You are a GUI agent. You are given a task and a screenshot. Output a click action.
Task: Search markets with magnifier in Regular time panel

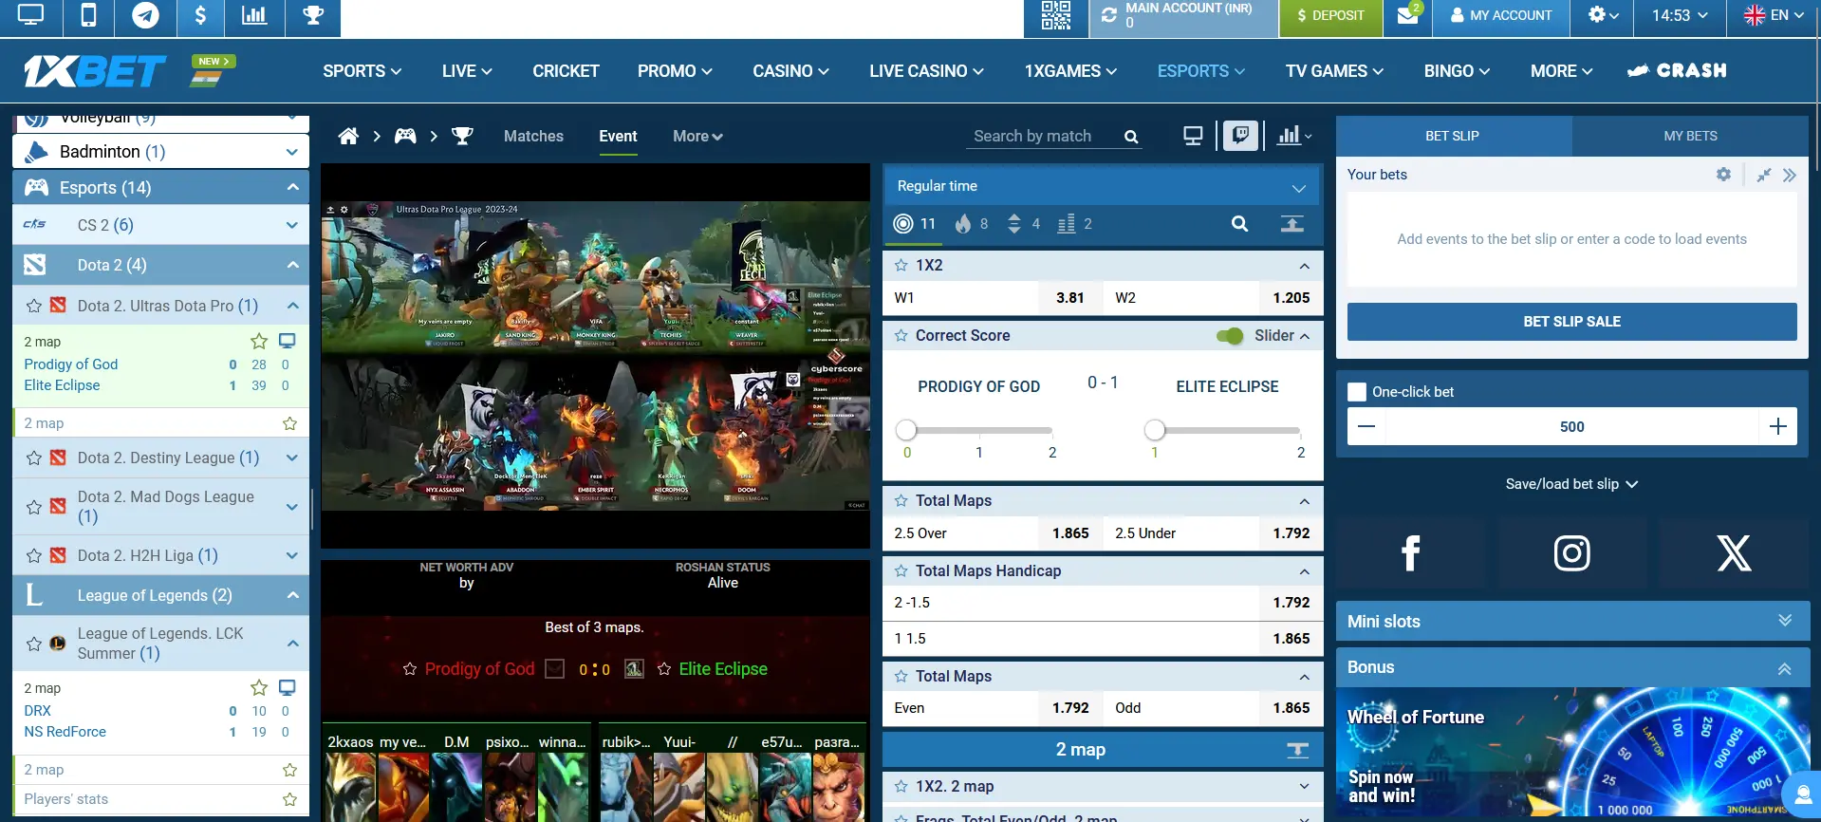click(x=1239, y=224)
